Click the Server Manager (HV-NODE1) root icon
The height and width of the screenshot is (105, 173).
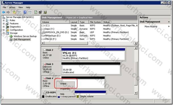4,17
